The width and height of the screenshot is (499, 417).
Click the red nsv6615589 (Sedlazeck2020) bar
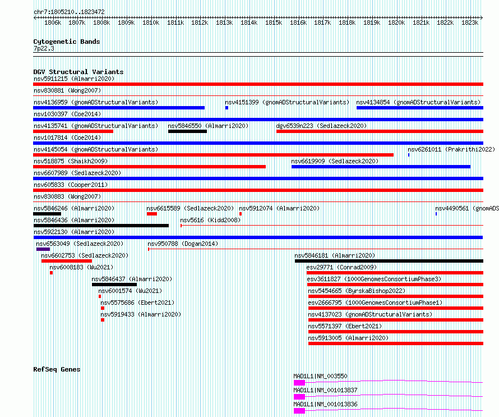152,214
